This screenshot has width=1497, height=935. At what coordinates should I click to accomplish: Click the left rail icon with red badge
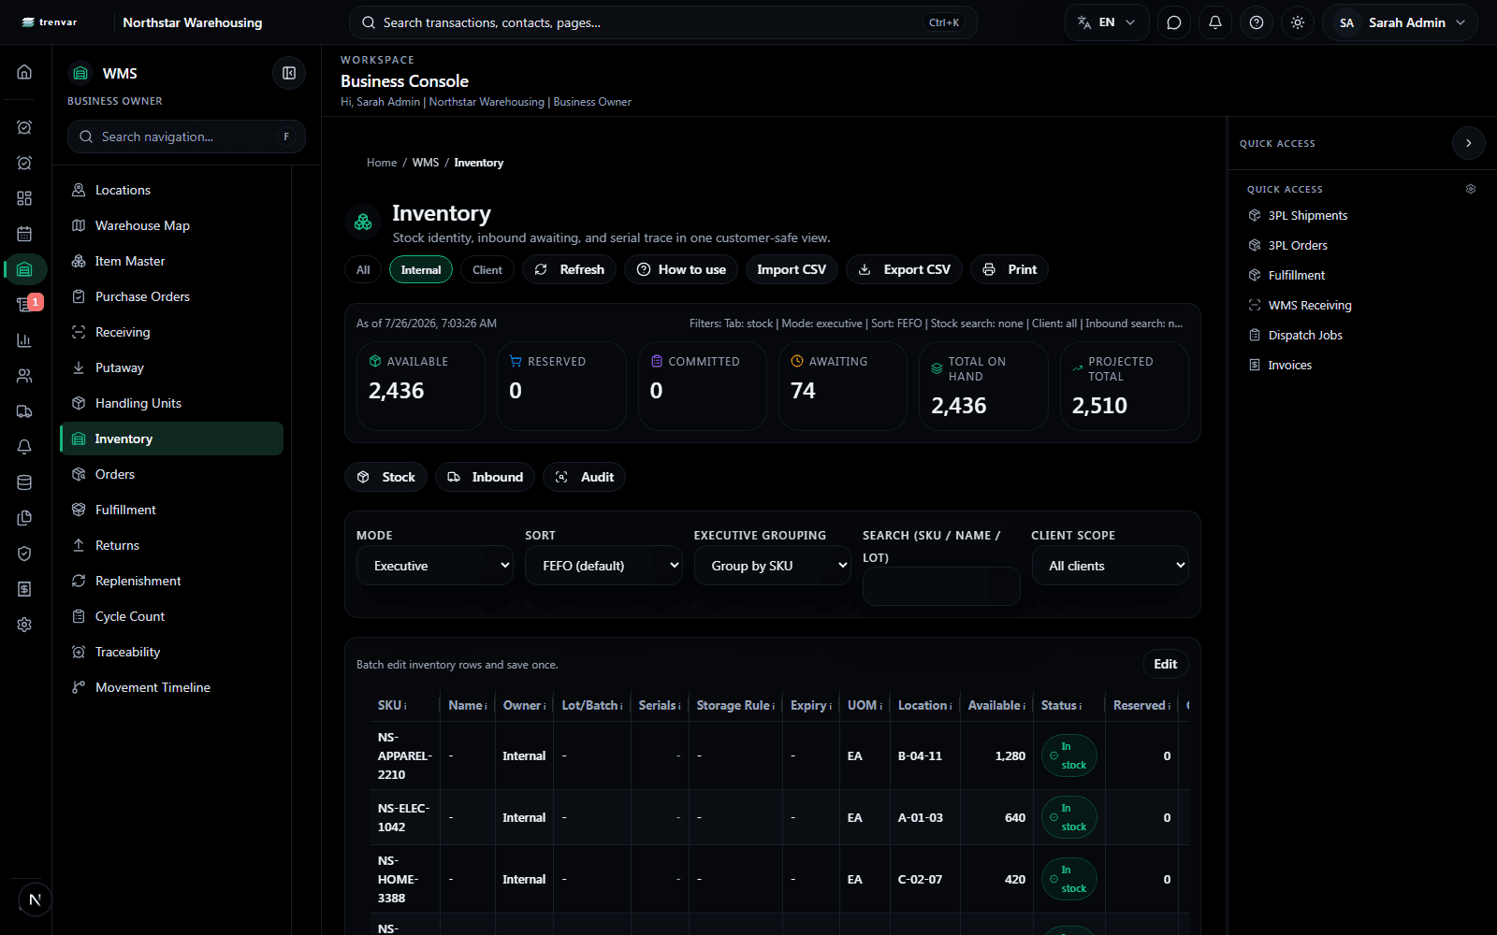pyautogui.click(x=25, y=305)
